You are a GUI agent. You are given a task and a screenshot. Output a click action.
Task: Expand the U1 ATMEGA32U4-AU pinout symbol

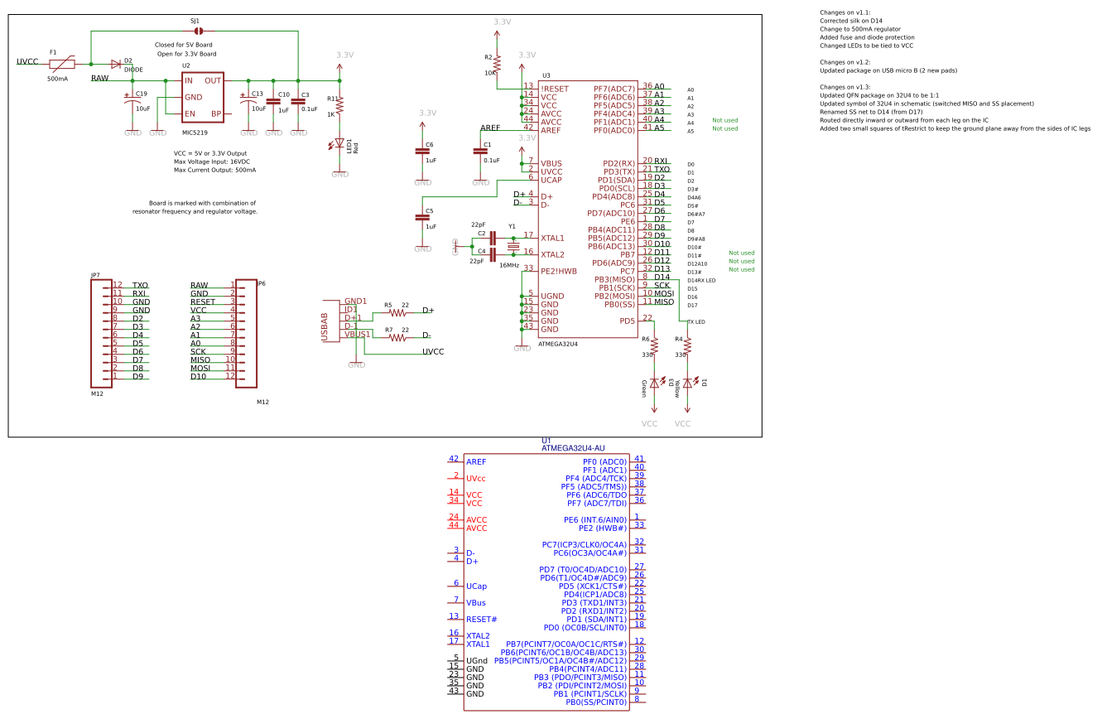[x=546, y=580]
